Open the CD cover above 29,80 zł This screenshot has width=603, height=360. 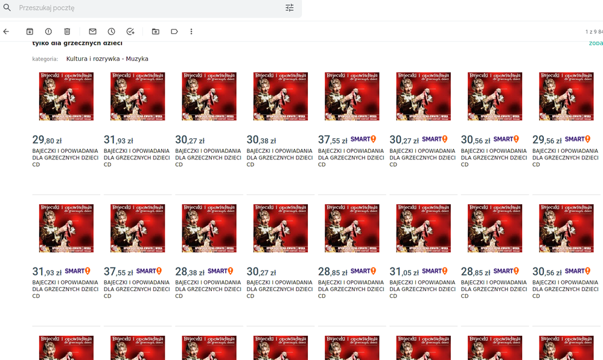pyautogui.click(x=66, y=96)
